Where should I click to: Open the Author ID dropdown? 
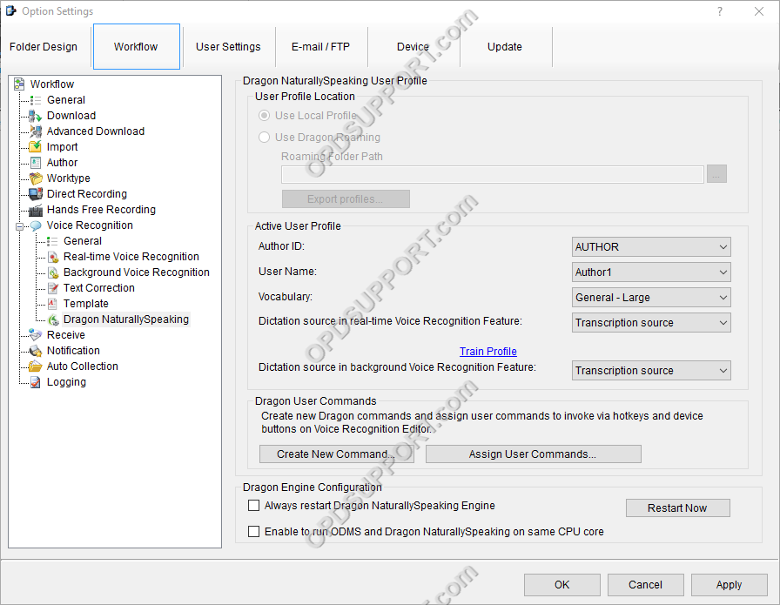pyautogui.click(x=651, y=246)
